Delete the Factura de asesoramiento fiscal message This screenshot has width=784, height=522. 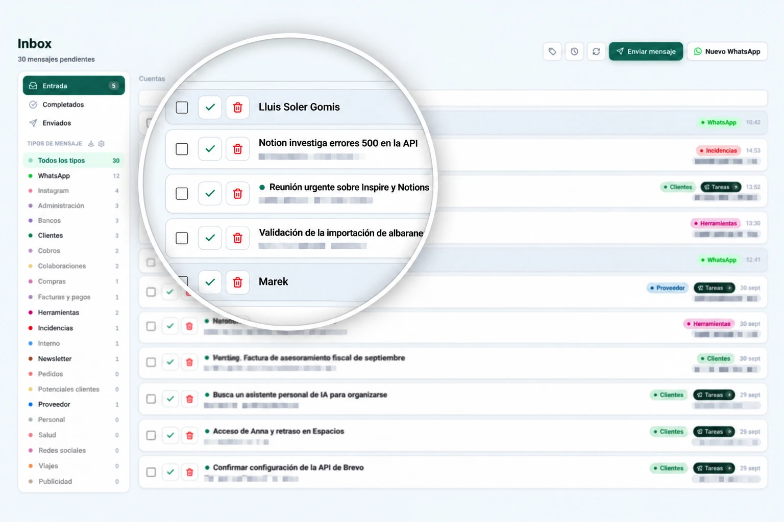click(x=189, y=362)
